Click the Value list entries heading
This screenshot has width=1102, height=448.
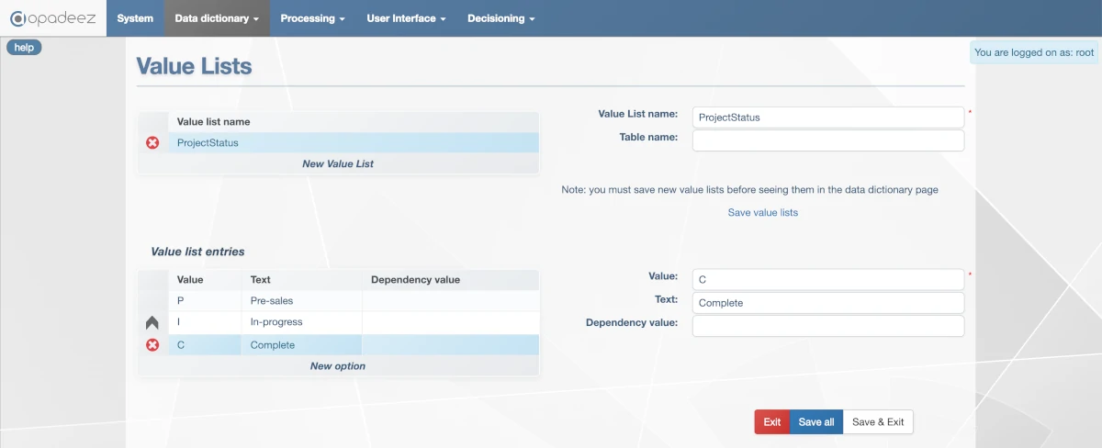[197, 251]
